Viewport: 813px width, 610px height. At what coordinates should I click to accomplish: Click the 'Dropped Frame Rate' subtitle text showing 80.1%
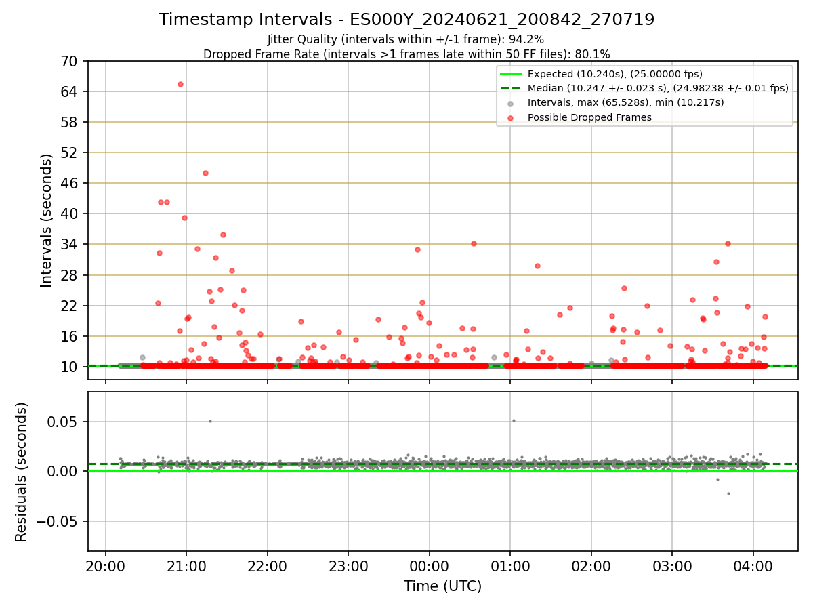coord(406,54)
